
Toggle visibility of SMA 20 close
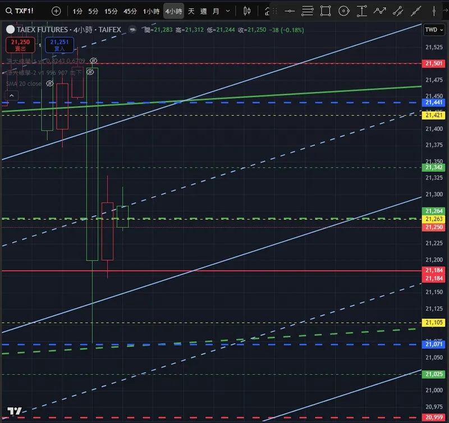click(x=50, y=84)
